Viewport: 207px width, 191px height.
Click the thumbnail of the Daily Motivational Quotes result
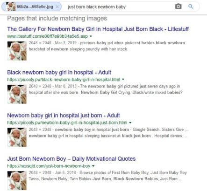pyautogui.click(x=17, y=180)
